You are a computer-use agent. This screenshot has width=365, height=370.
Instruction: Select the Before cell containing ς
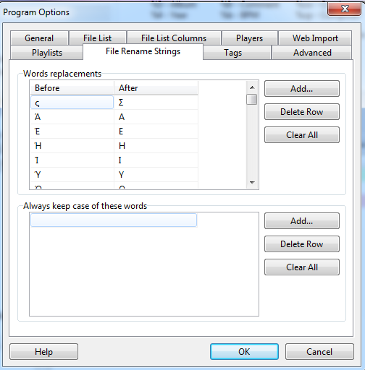(72, 103)
